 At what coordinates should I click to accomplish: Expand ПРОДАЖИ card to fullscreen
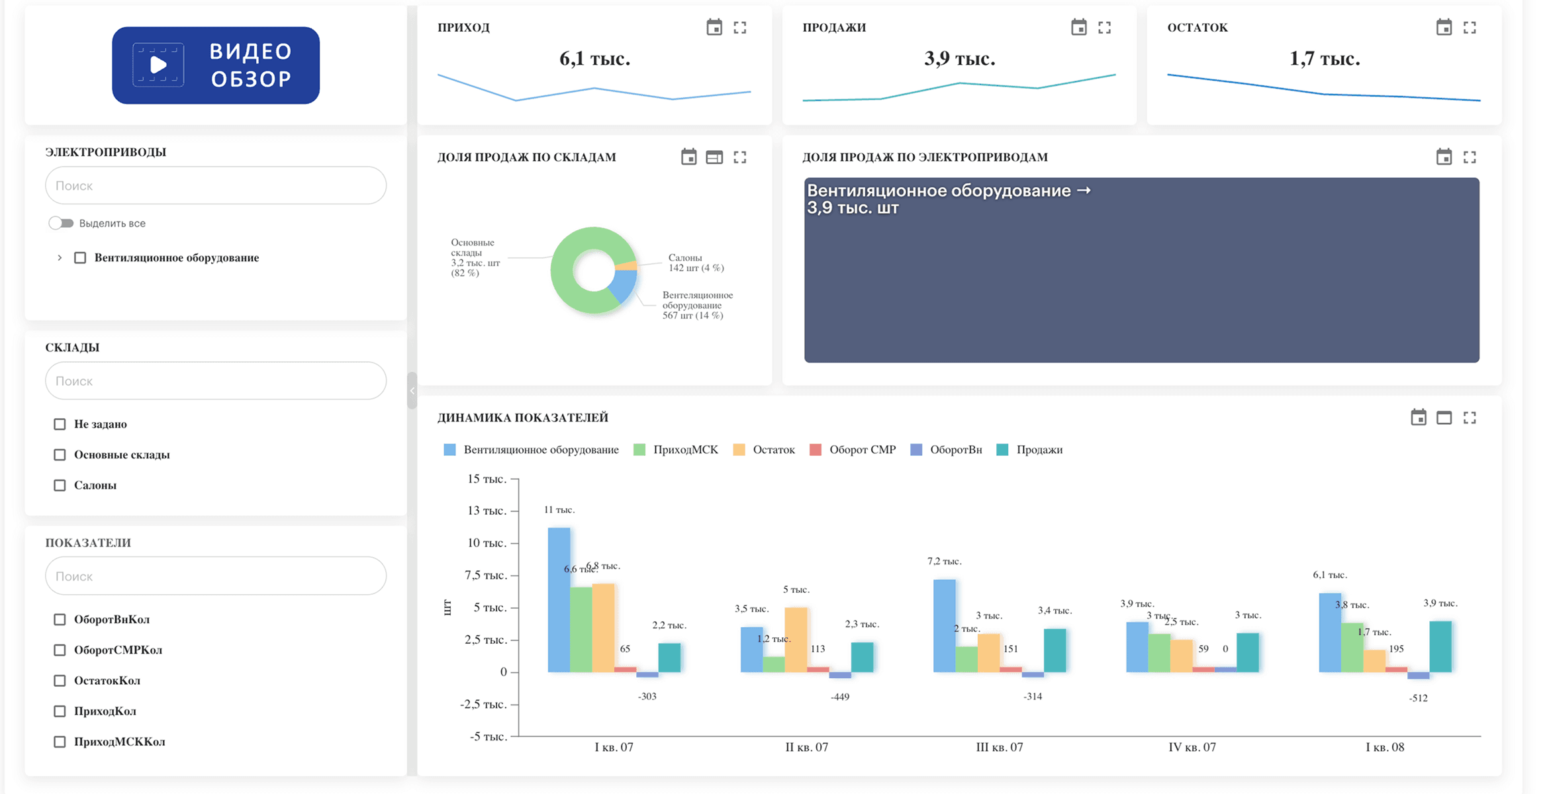tap(1104, 27)
